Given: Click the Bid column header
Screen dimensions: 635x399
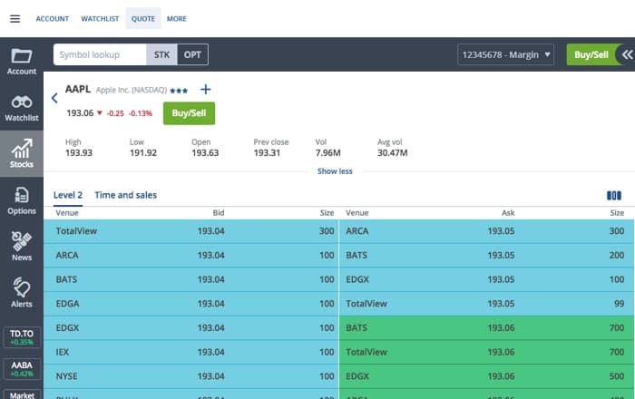Looking at the screenshot, I should click(x=219, y=213).
